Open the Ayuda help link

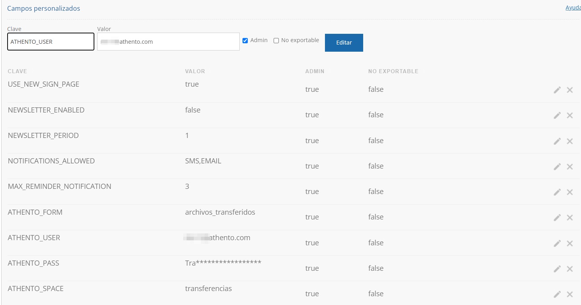point(573,8)
